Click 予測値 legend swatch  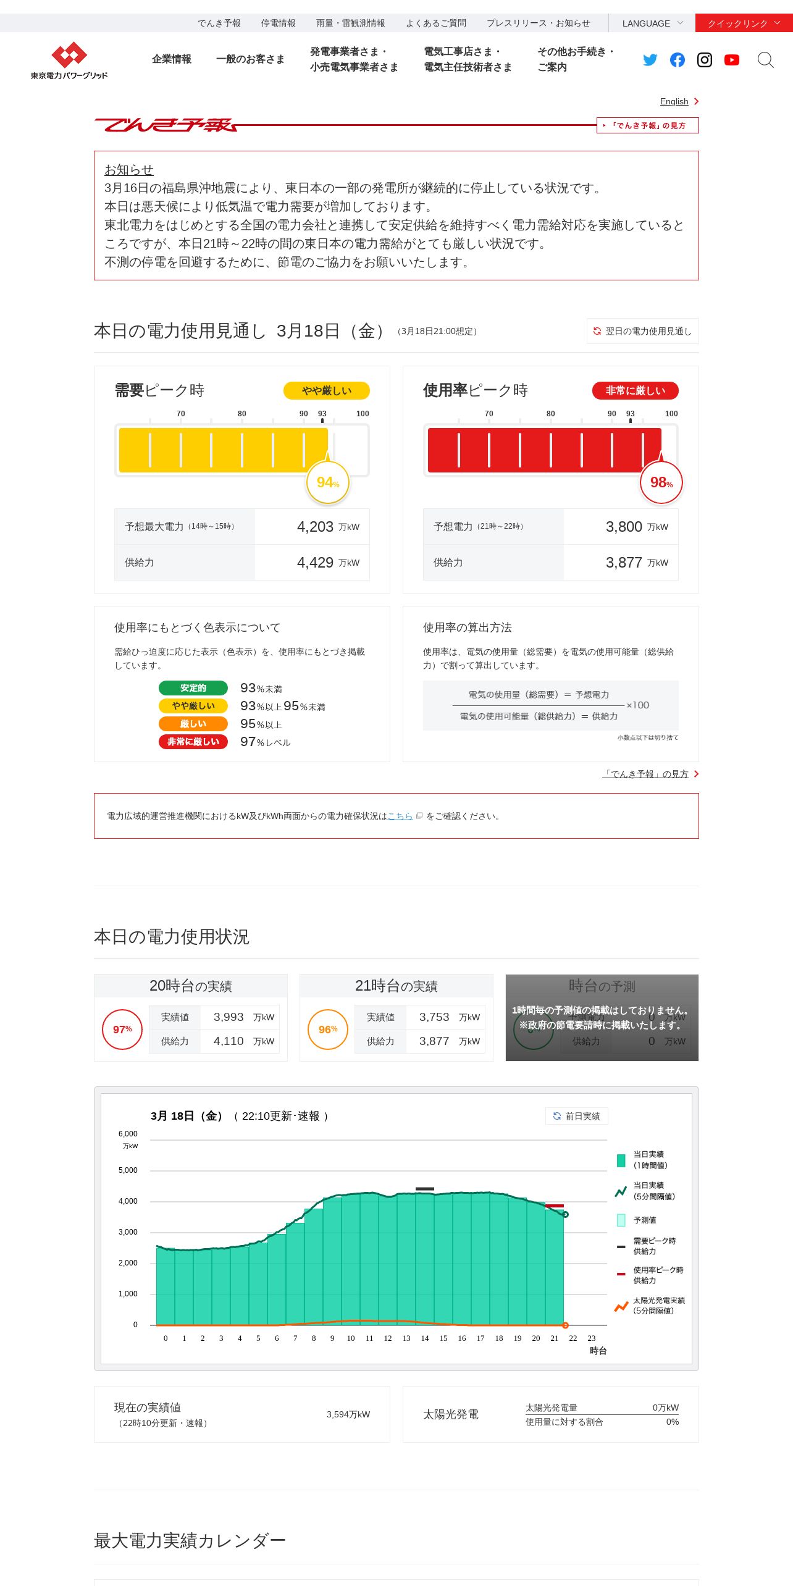[621, 1220]
